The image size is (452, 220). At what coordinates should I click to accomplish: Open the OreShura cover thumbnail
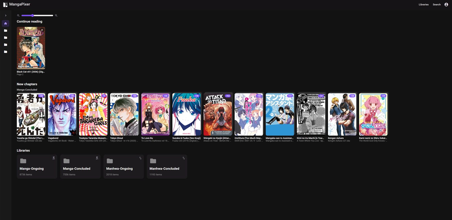pyautogui.click(x=249, y=115)
